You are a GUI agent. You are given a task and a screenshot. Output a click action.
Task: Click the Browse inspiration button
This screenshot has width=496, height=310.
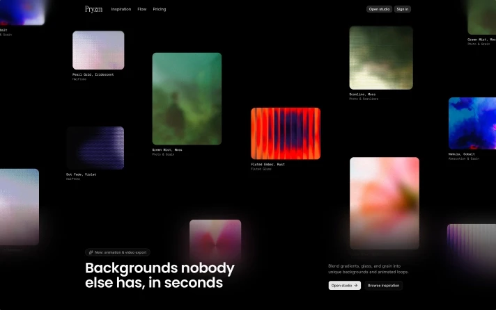click(x=383, y=286)
